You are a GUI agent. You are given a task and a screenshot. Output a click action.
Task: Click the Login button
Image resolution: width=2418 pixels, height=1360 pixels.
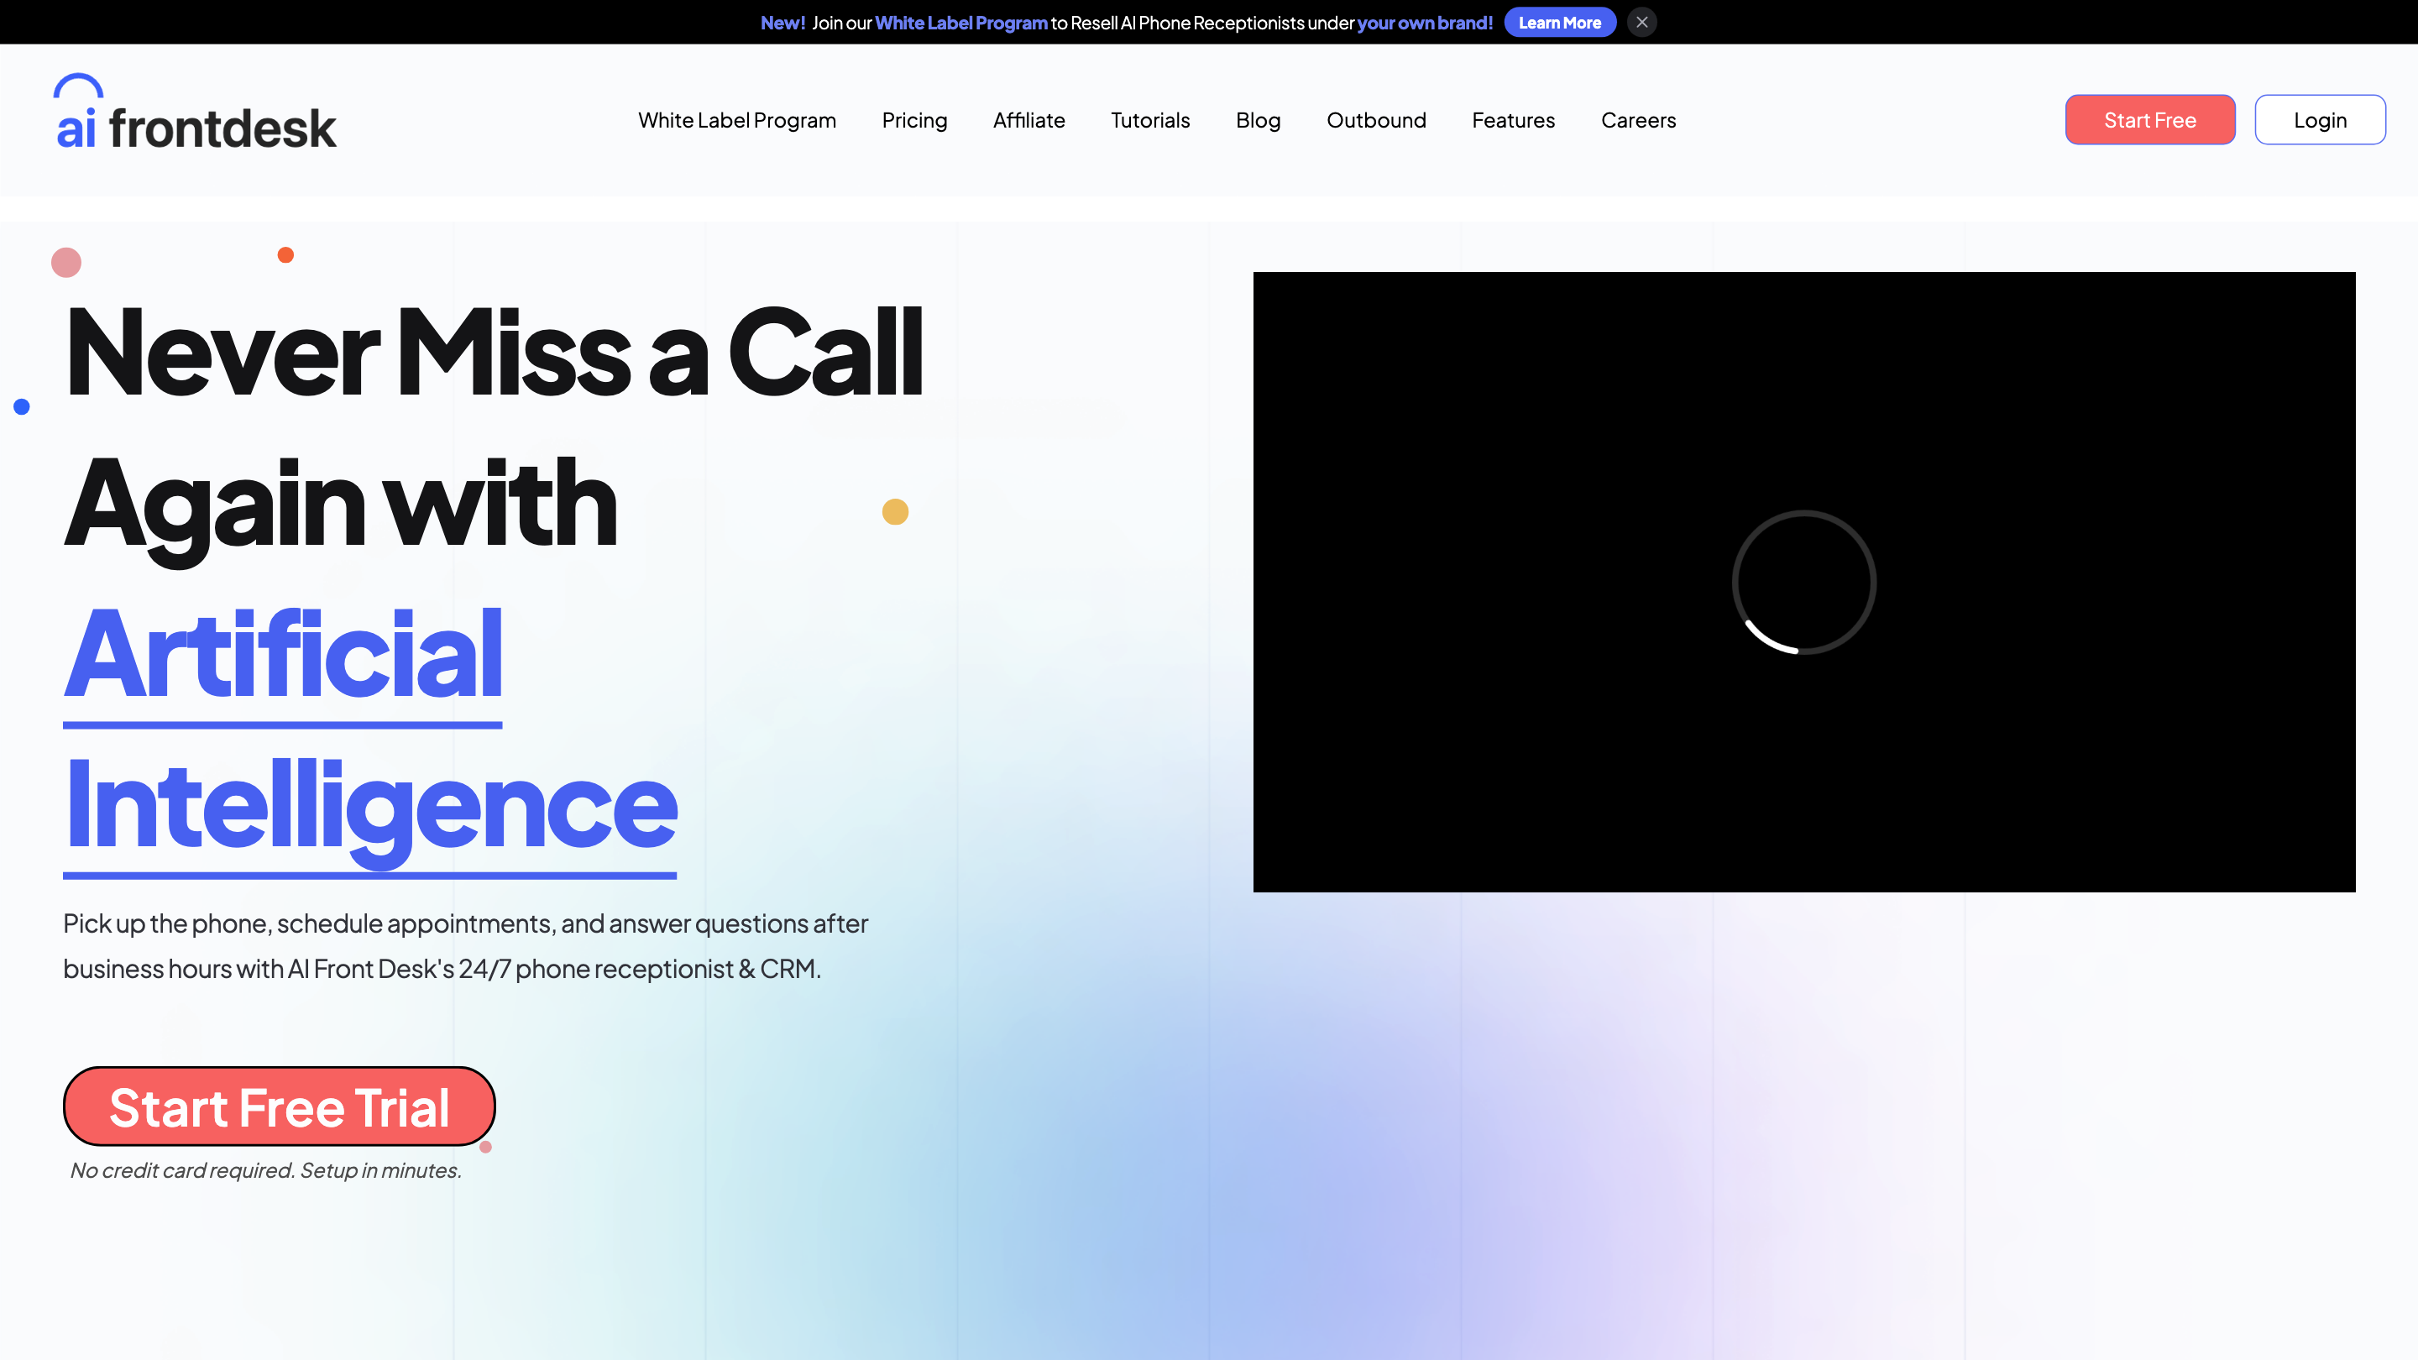(x=2320, y=119)
